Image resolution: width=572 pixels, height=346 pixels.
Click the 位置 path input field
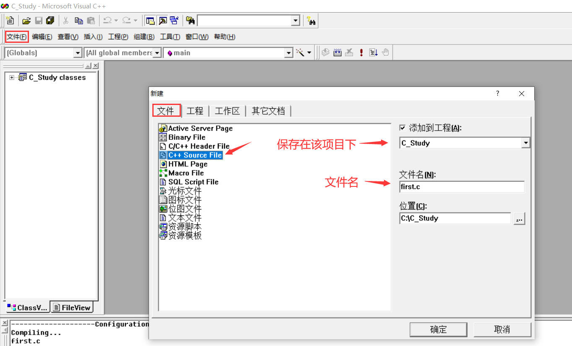[x=455, y=218]
